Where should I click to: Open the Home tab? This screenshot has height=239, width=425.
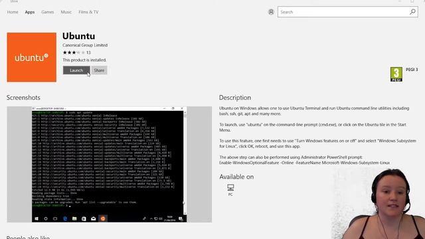pos(13,12)
